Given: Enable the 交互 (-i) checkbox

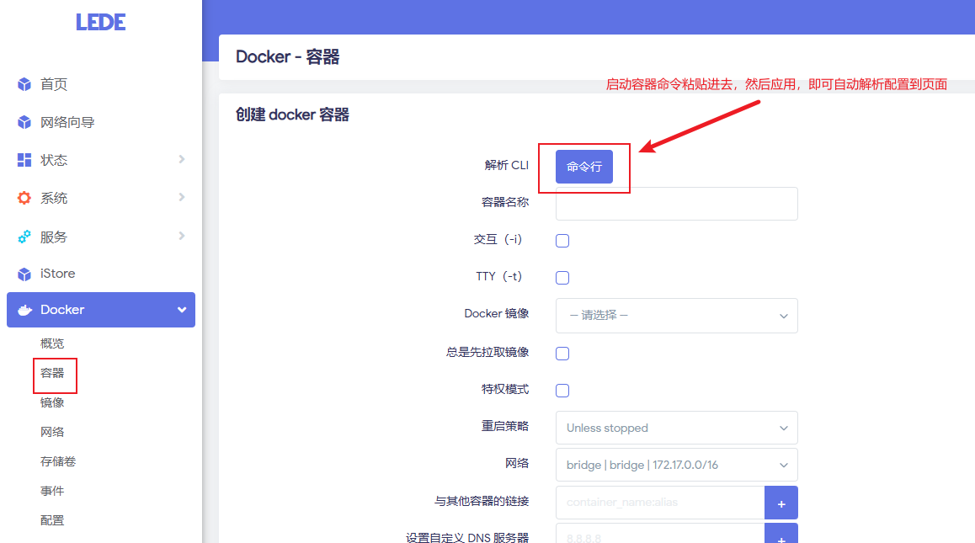Looking at the screenshot, I should tap(562, 241).
